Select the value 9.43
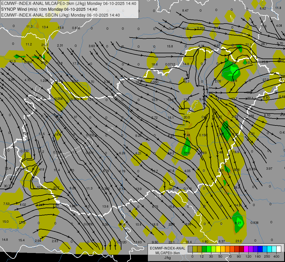 pyautogui.click(x=202, y=99)
